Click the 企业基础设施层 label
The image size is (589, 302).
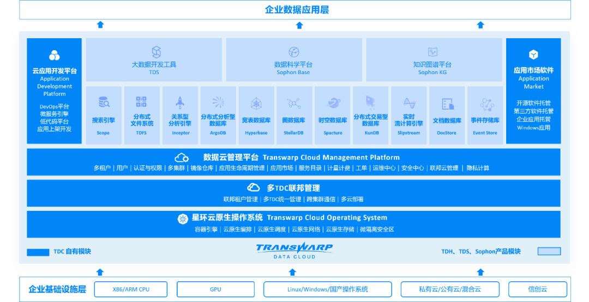tap(57, 289)
